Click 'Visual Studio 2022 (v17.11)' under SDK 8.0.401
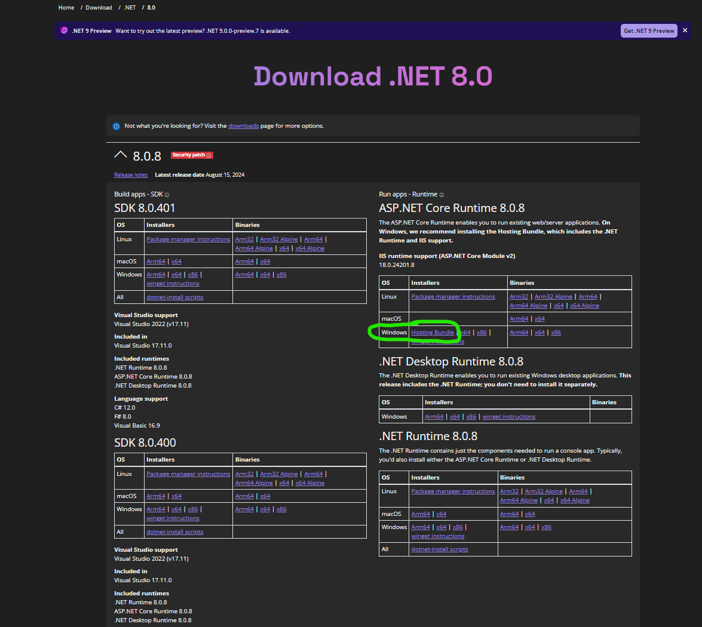 tap(151, 324)
